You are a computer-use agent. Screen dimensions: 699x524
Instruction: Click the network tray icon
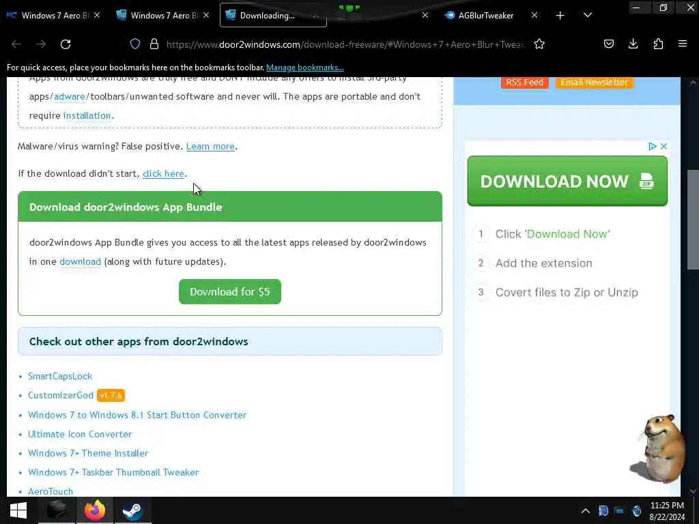(620, 511)
